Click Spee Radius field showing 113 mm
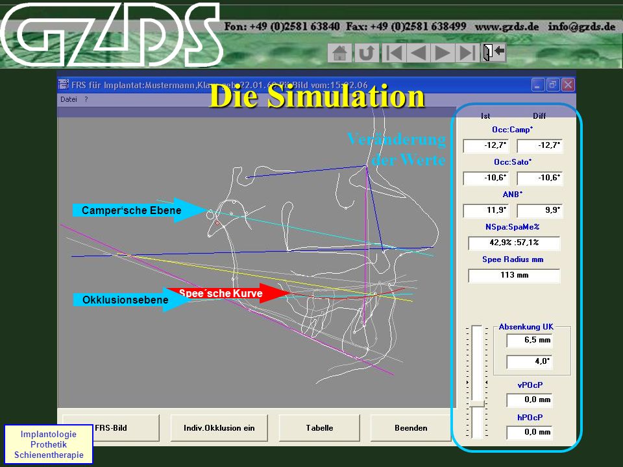 coord(514,275)
